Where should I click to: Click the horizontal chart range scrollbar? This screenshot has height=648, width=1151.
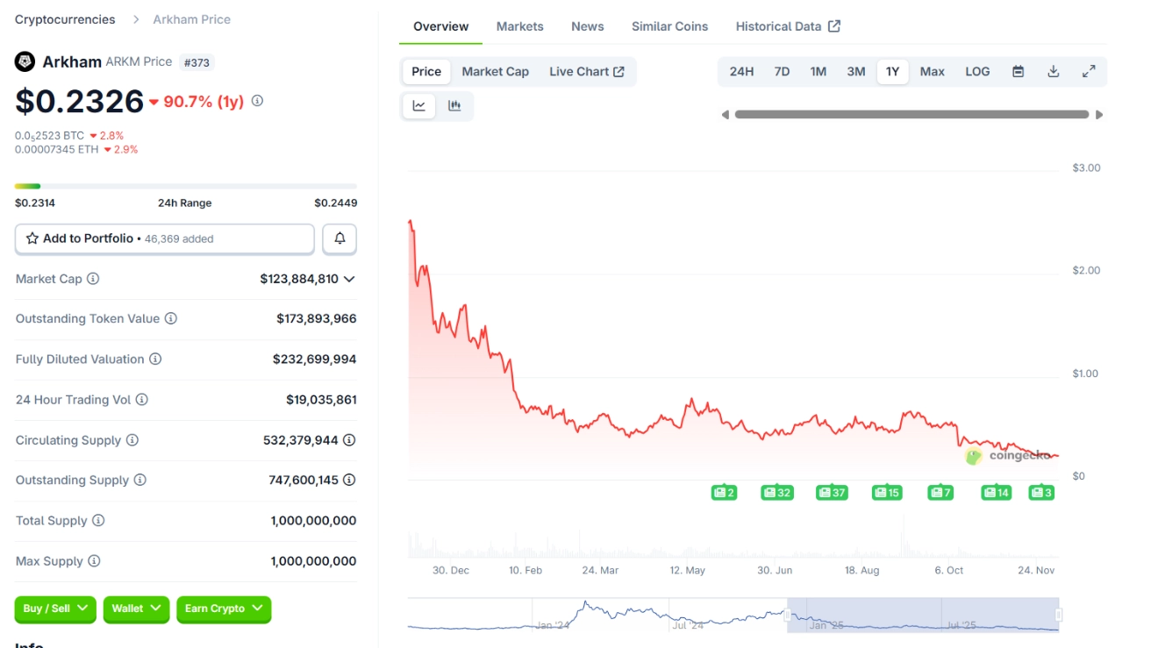912,115
